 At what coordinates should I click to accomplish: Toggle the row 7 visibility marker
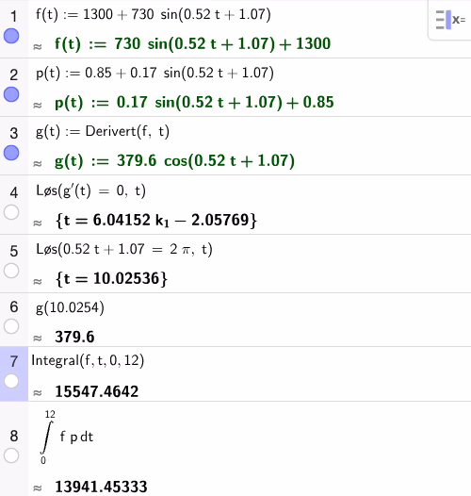point(11,381)
